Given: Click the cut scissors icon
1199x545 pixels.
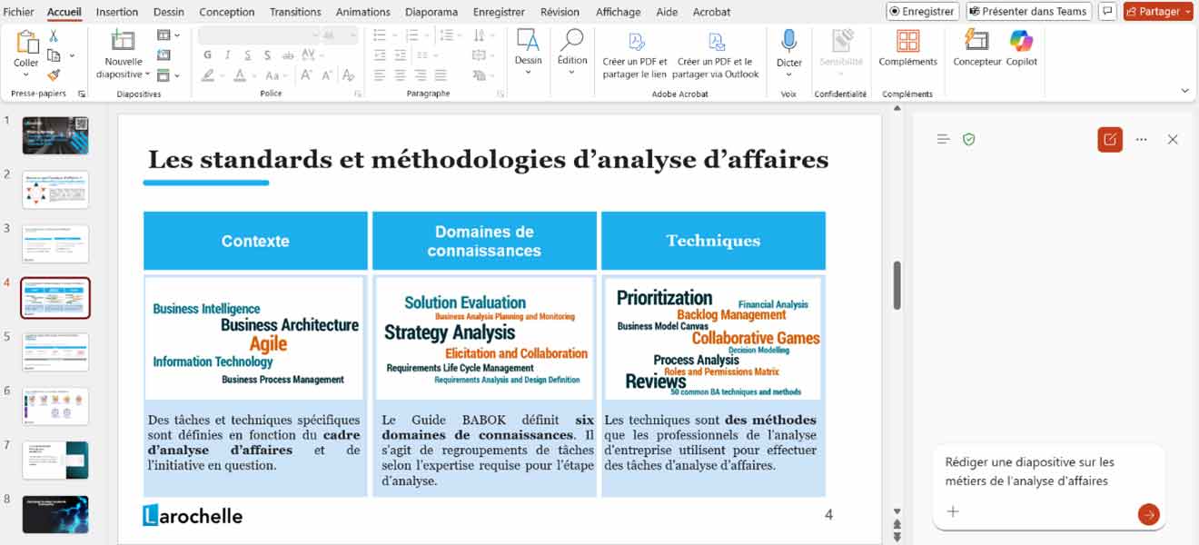Looking at the screenshot, I should click(54, 36).
